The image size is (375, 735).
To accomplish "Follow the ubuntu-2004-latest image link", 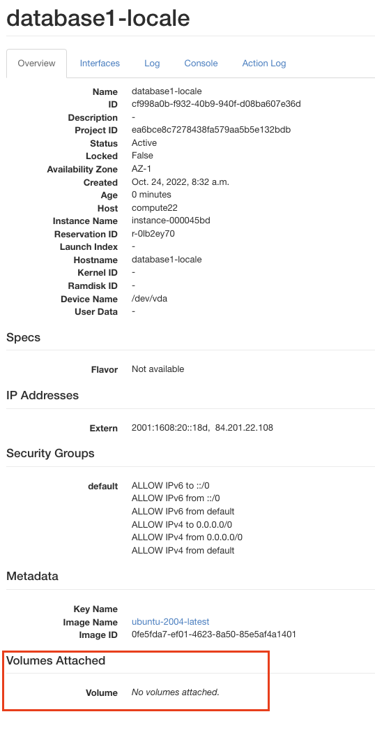I will [x=170, y=621].
